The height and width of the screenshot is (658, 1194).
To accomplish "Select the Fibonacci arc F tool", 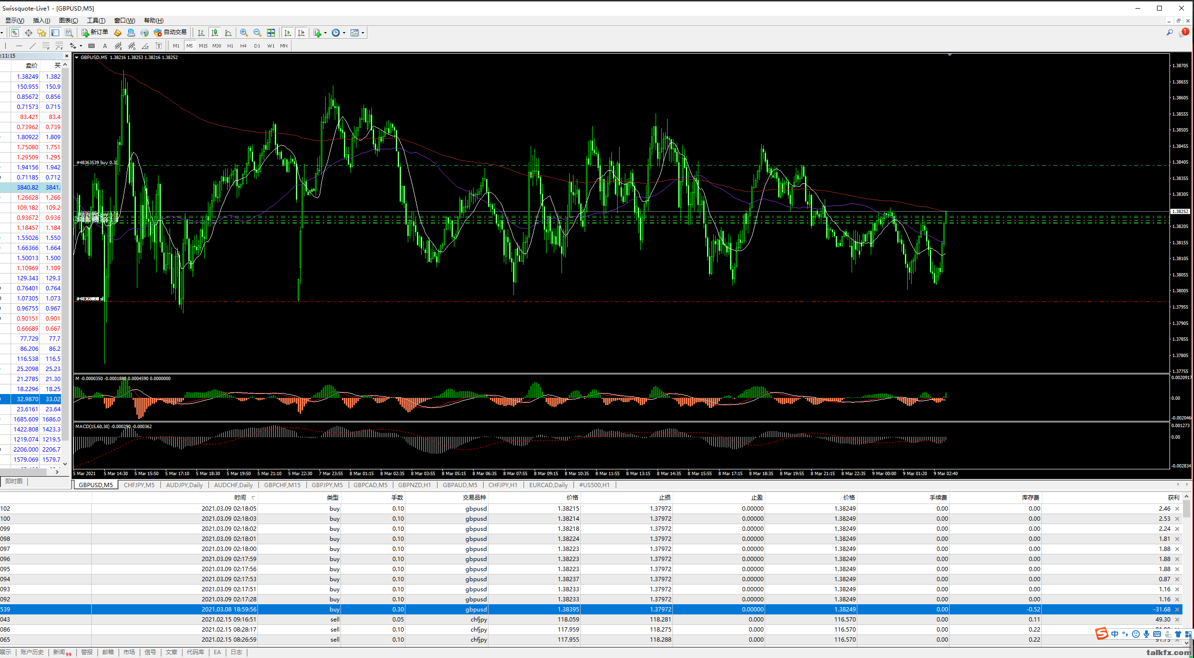I will (x=60, y=46).
